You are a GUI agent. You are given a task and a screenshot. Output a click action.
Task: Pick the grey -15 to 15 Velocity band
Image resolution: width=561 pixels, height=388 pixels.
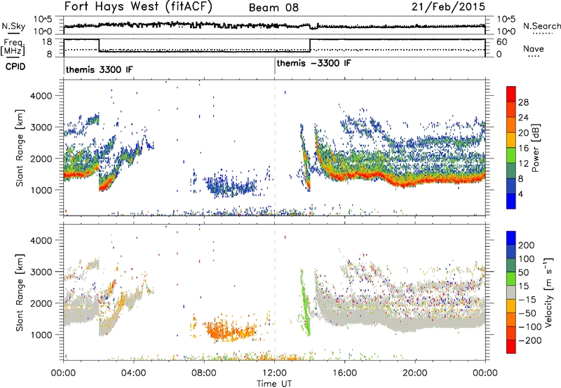tap(511, 292)
